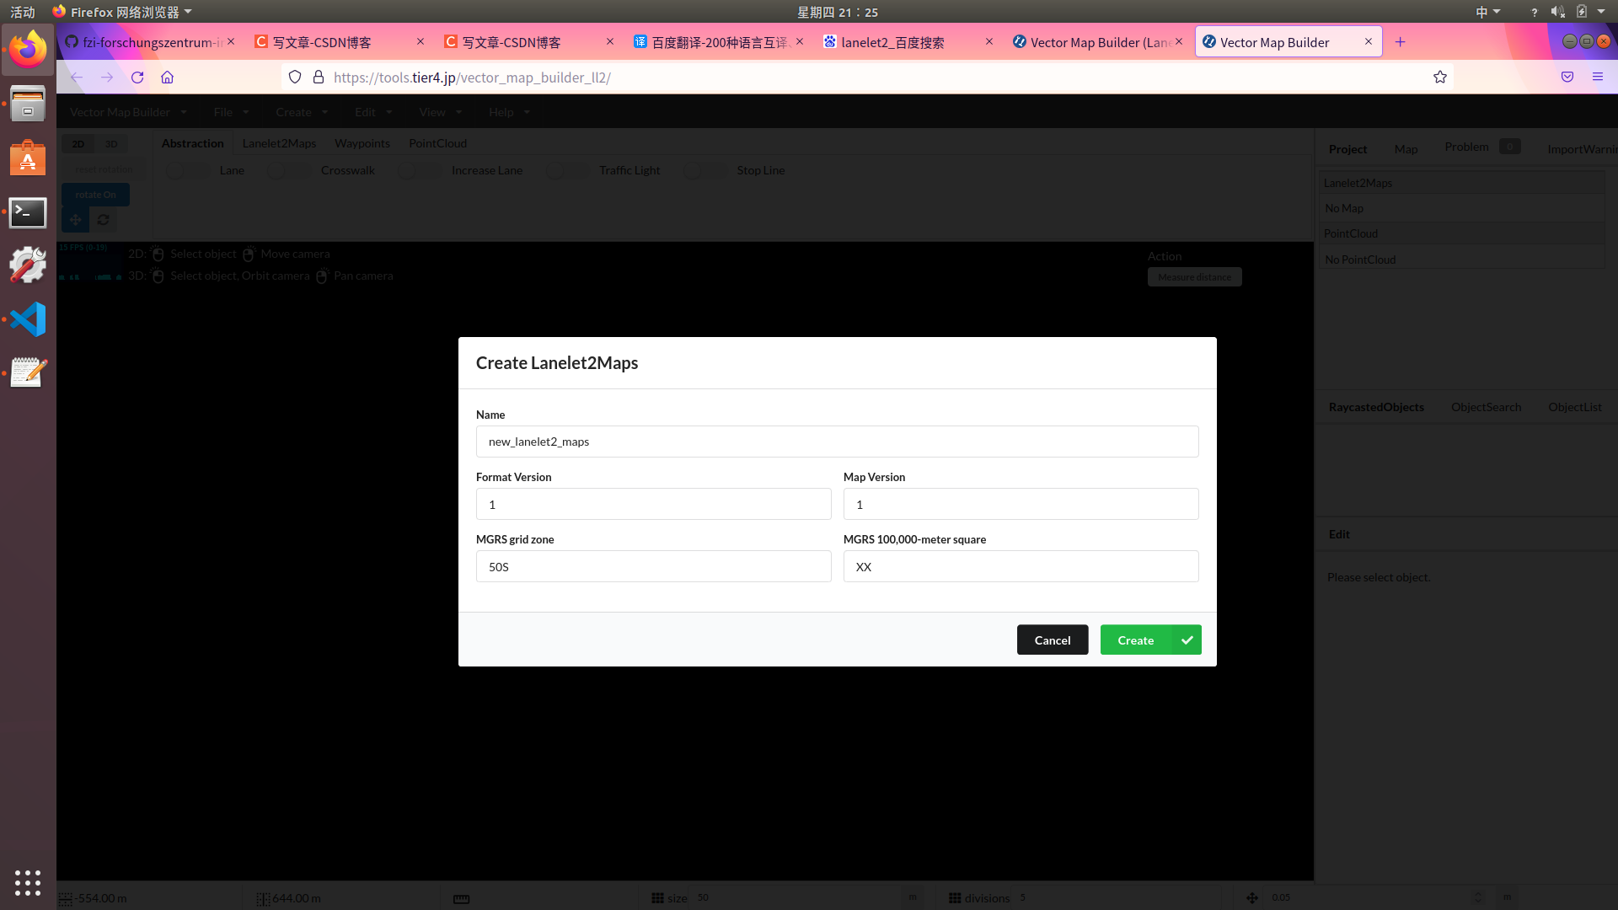Image resolution: width=1618 pixels, height=910 pixels.
Task: Show applications grid in dock
Action: [28, 882]
